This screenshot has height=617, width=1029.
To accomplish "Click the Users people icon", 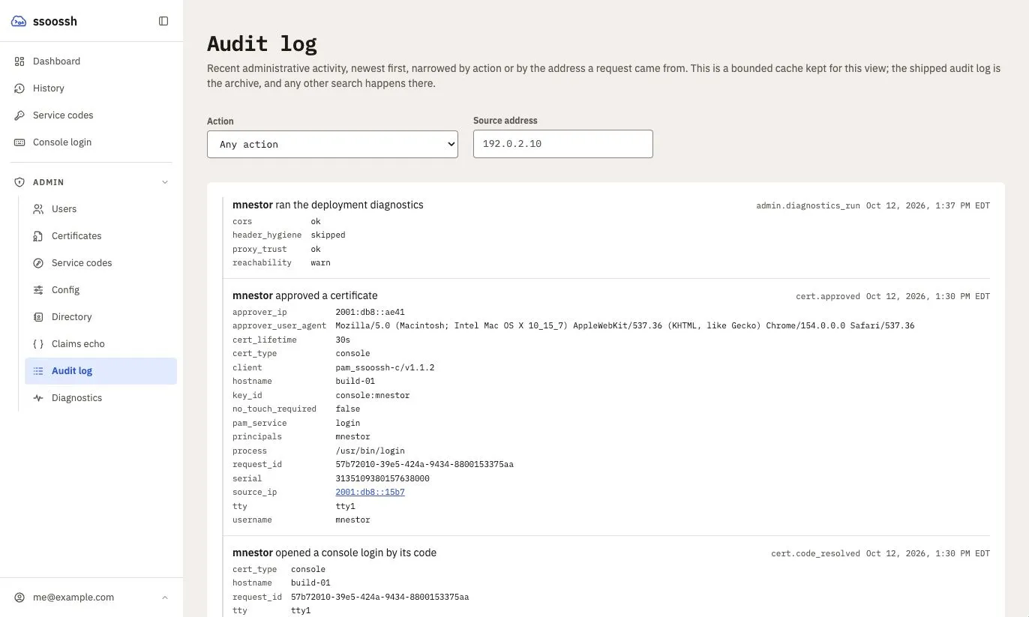I will (38, 209).
